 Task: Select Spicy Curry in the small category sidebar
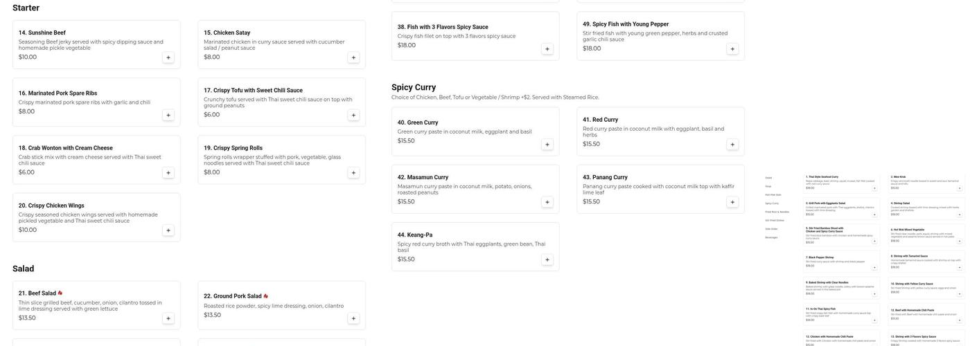(772, 203)
